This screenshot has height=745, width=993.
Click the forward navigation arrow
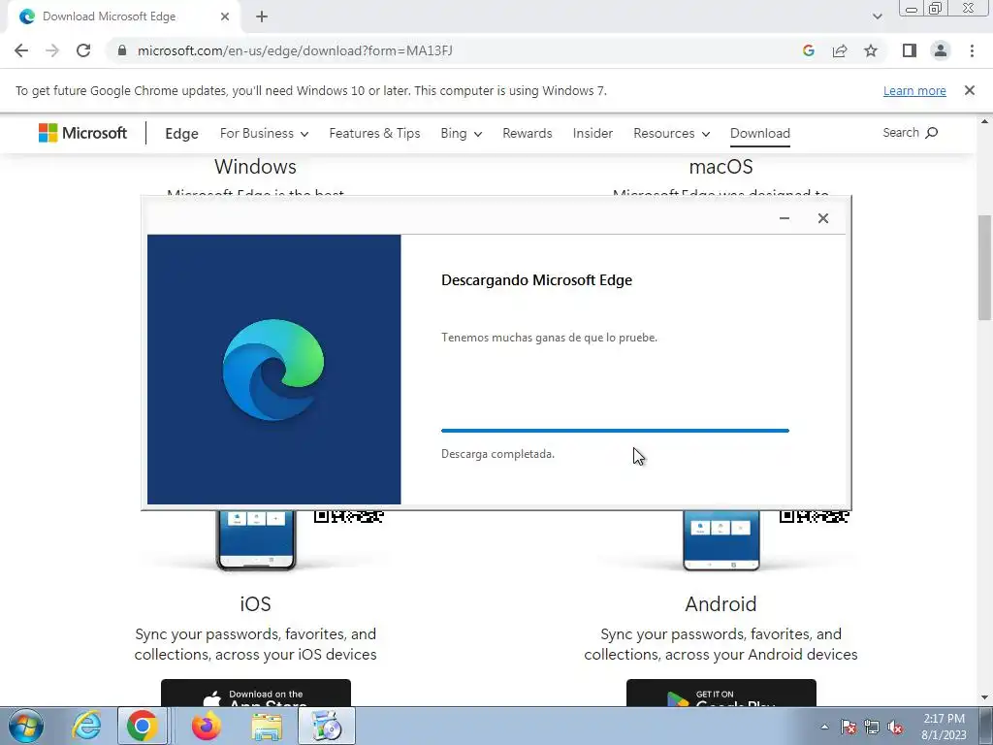point(52,50)
